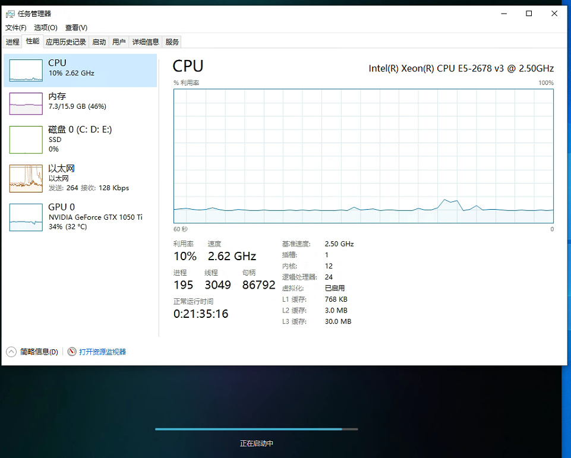571x458 pixels.
Task: Click the Task Manager title bar icon
Action: tap(10, 14)
